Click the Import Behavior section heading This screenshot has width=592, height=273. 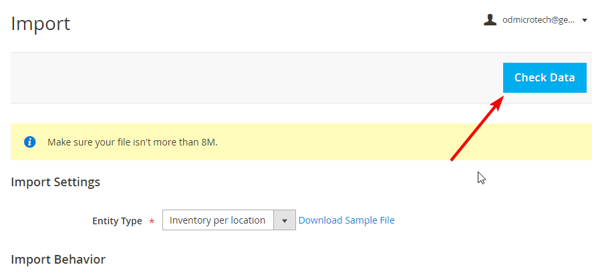58,260
